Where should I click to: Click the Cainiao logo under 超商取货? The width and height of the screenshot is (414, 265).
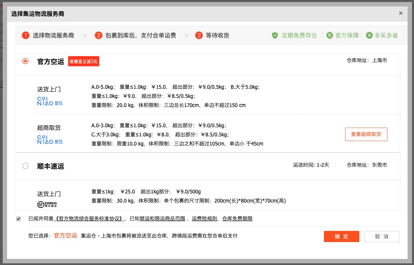click(x=50, y=140)
